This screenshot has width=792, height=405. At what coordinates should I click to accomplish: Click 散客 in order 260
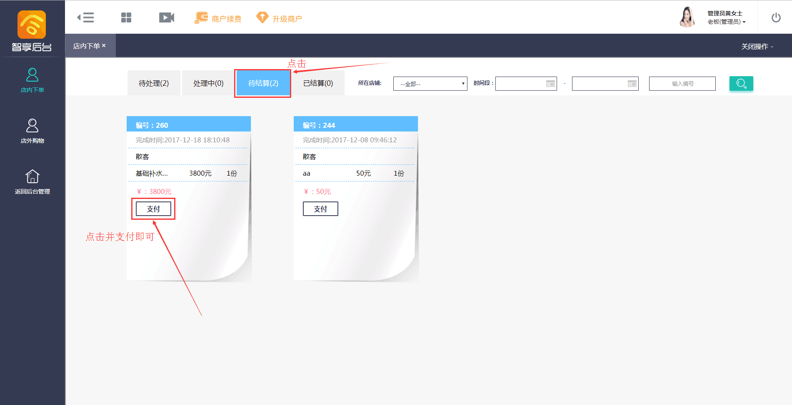coord(142,157)
